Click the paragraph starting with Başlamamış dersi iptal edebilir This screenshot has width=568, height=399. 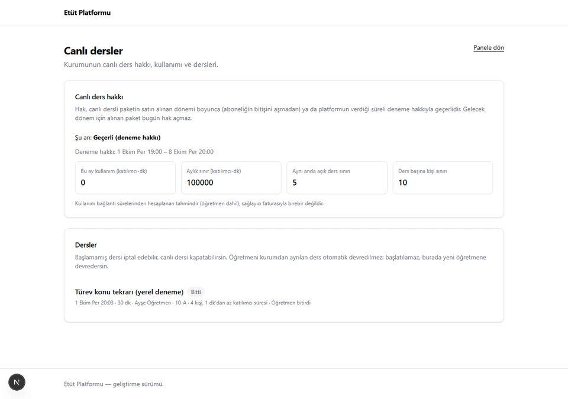pos(280,262)
